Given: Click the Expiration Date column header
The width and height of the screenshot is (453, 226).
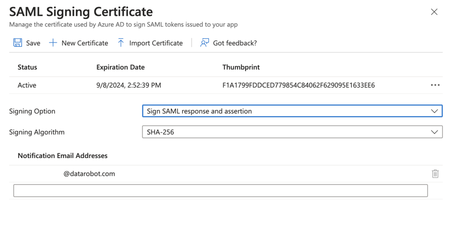Looking at the screenshot, I should click(x=120, y=67).
